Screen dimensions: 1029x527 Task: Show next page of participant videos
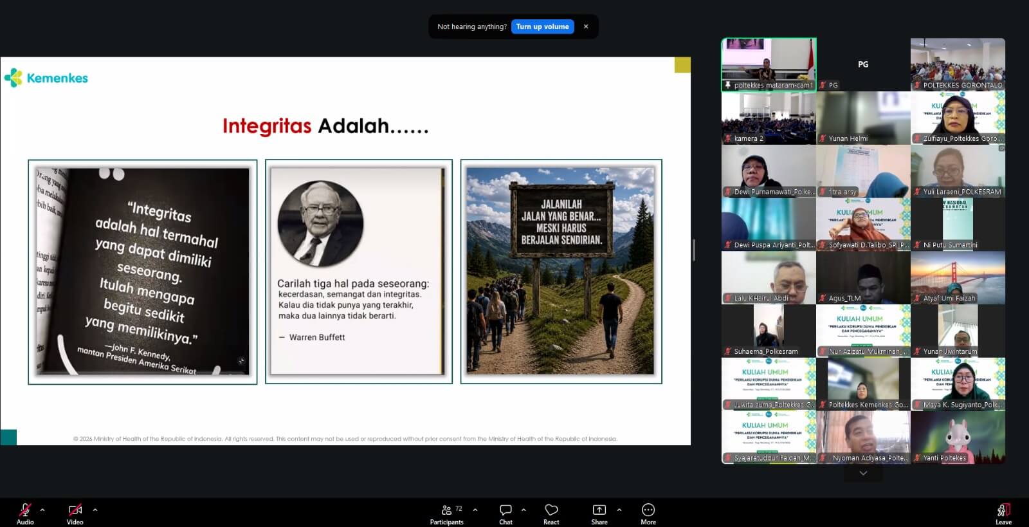pyautogui.click(x=863, y=473)
